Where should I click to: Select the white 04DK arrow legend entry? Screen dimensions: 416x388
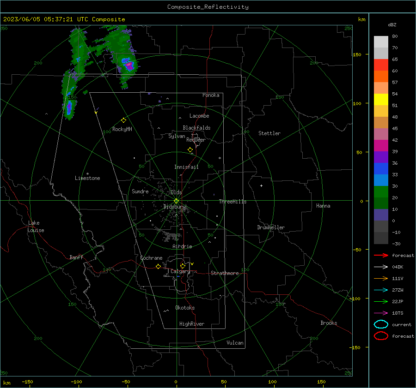[x=381, y=267]
